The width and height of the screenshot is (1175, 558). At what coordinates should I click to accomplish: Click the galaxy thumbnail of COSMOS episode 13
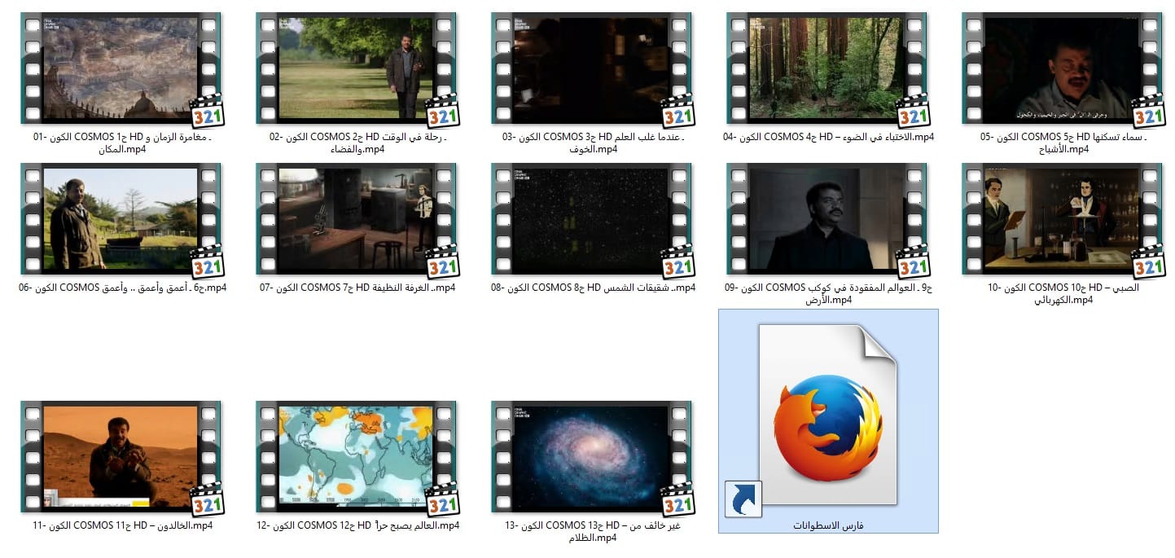point(593,458)
